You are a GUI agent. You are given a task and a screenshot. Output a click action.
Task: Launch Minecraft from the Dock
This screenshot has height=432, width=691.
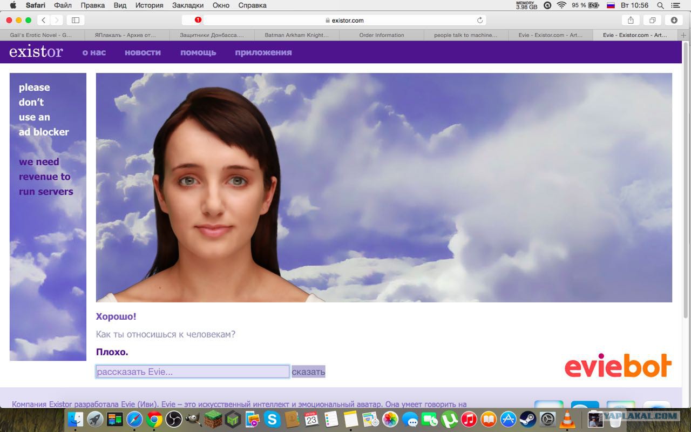(213, 419)
